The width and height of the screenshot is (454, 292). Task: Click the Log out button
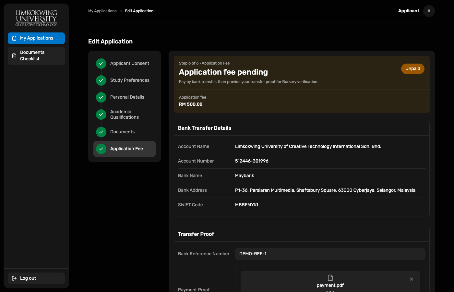pyautogui.click(x=36, y=278)
